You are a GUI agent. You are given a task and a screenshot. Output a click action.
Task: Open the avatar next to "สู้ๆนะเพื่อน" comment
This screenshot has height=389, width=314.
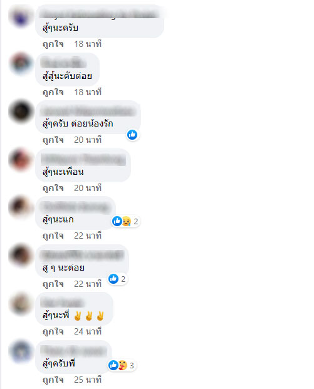tap(21, 160)
